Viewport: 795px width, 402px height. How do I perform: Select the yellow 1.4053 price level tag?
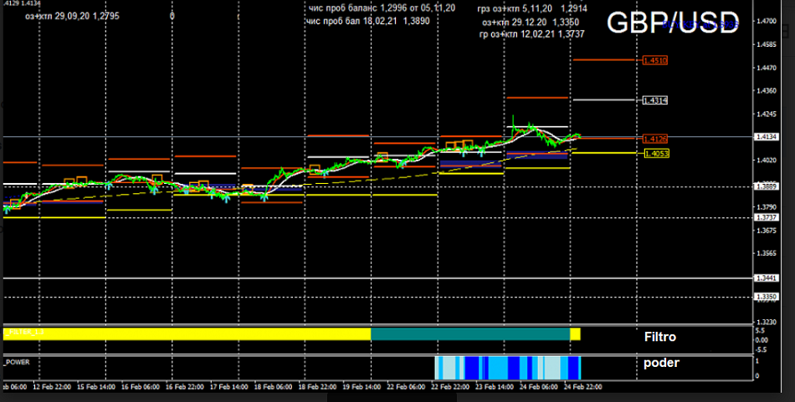point(654,153)
